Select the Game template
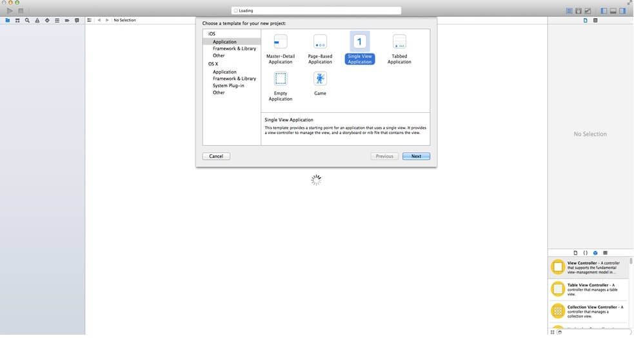This screenshot has height=338, width=634. point(320,83)
